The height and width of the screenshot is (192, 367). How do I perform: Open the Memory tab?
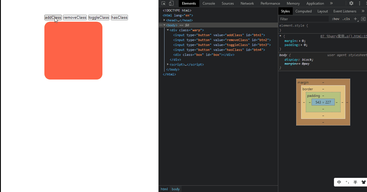[x=293, y=3]
